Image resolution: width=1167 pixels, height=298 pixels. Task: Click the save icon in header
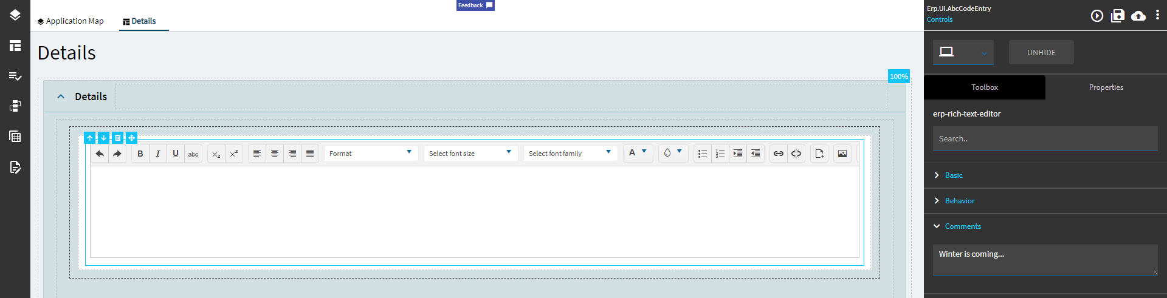(1118, 16)
